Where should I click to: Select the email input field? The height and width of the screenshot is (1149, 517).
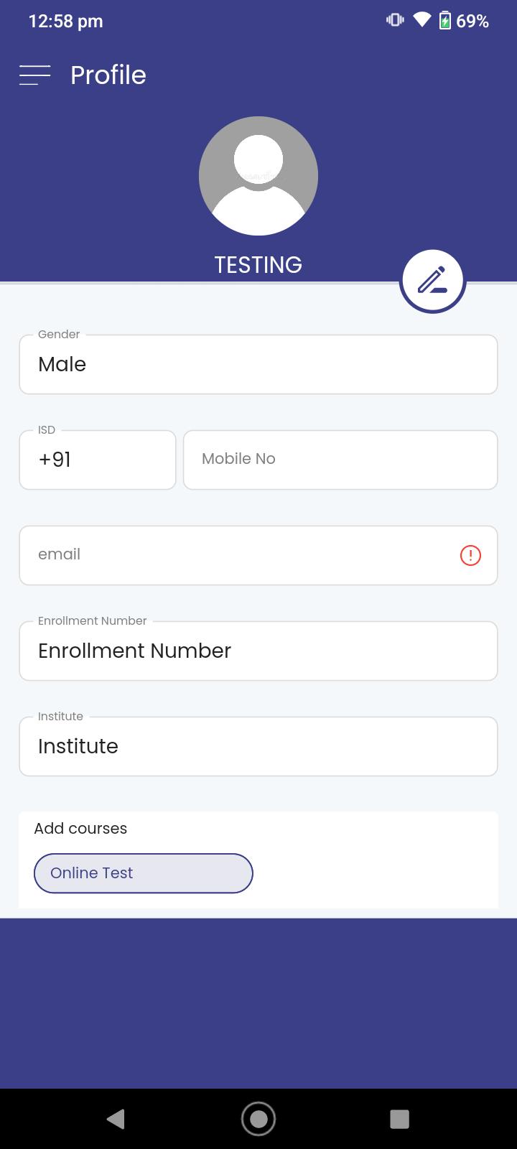pyautogui.click(x=258, y=555)
